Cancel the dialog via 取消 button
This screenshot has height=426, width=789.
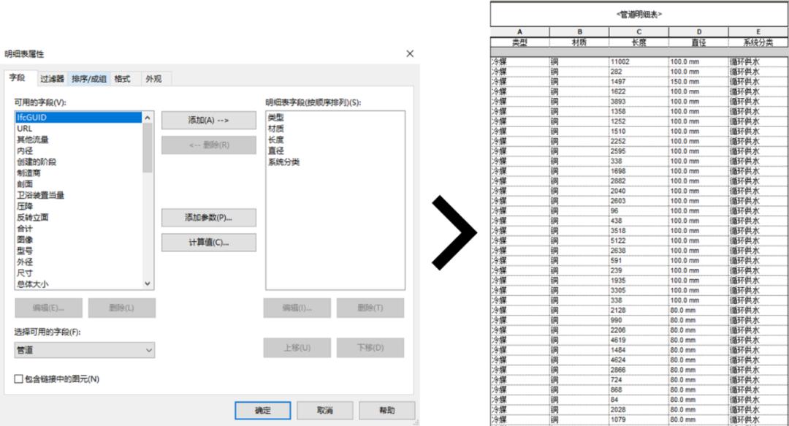(324, 410)
